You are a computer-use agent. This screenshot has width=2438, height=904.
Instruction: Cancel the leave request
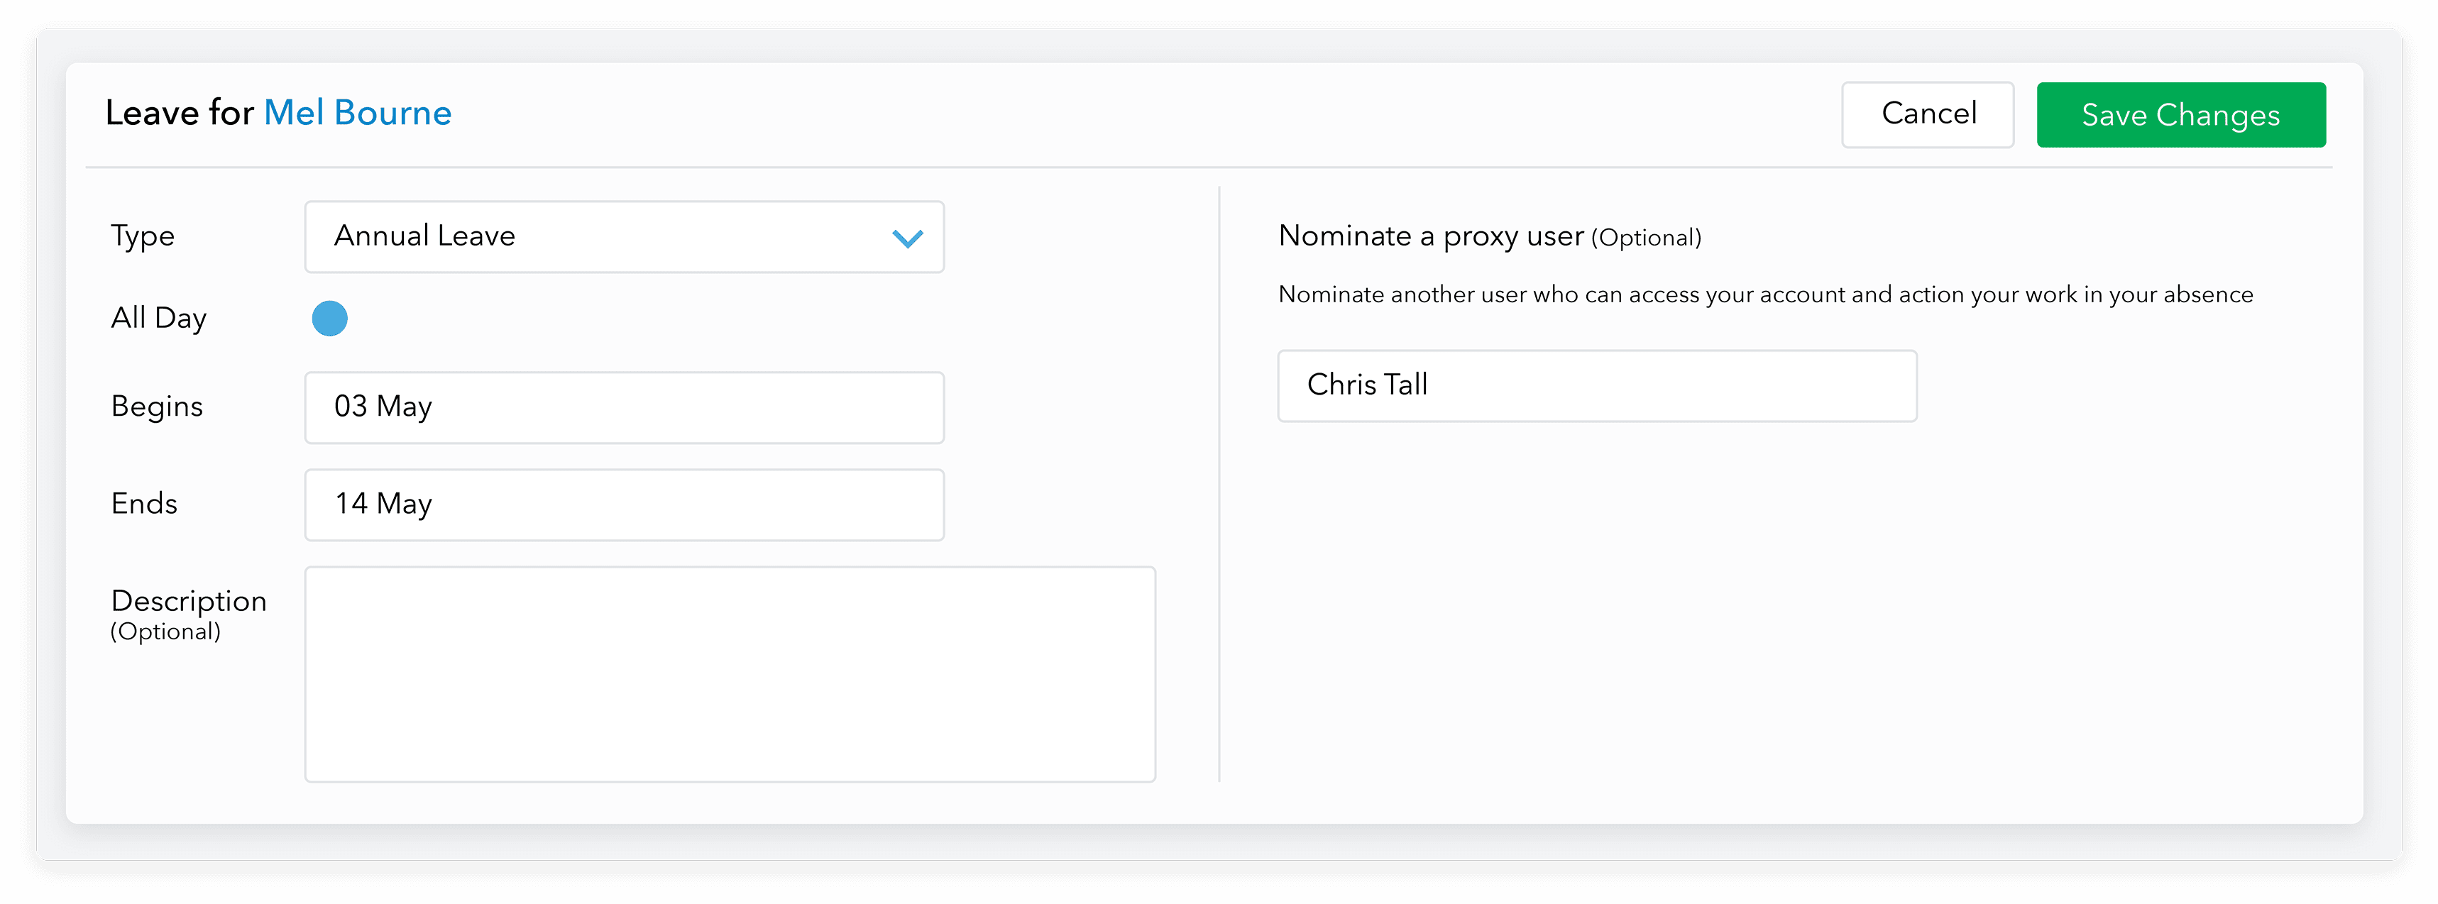coord(1928,114)
